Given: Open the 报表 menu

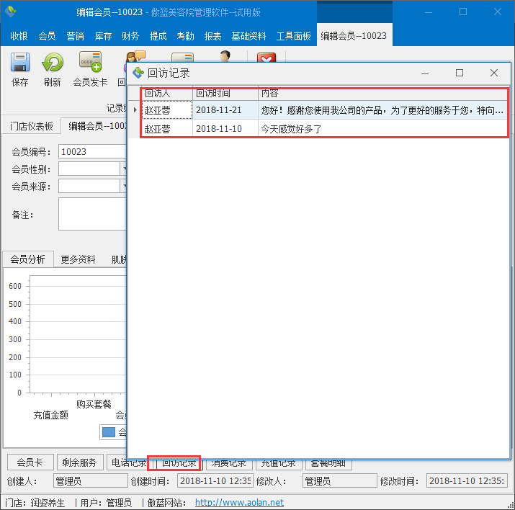Looking at the screenshot, I should (x=212, y=36).
